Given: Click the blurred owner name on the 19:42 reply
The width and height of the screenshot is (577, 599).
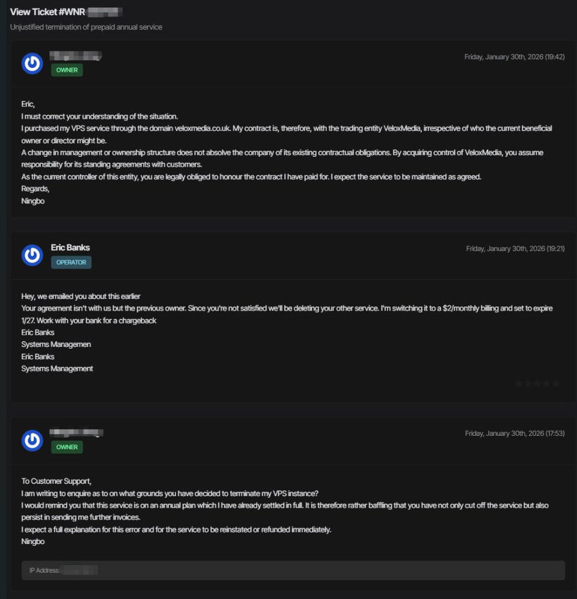Looking at the screenshot, I should coord(76,56).
